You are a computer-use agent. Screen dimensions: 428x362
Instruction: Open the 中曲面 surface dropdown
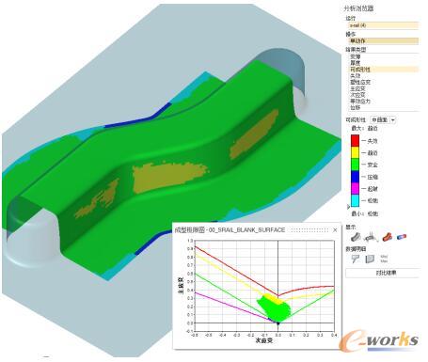tap(393, 119)
